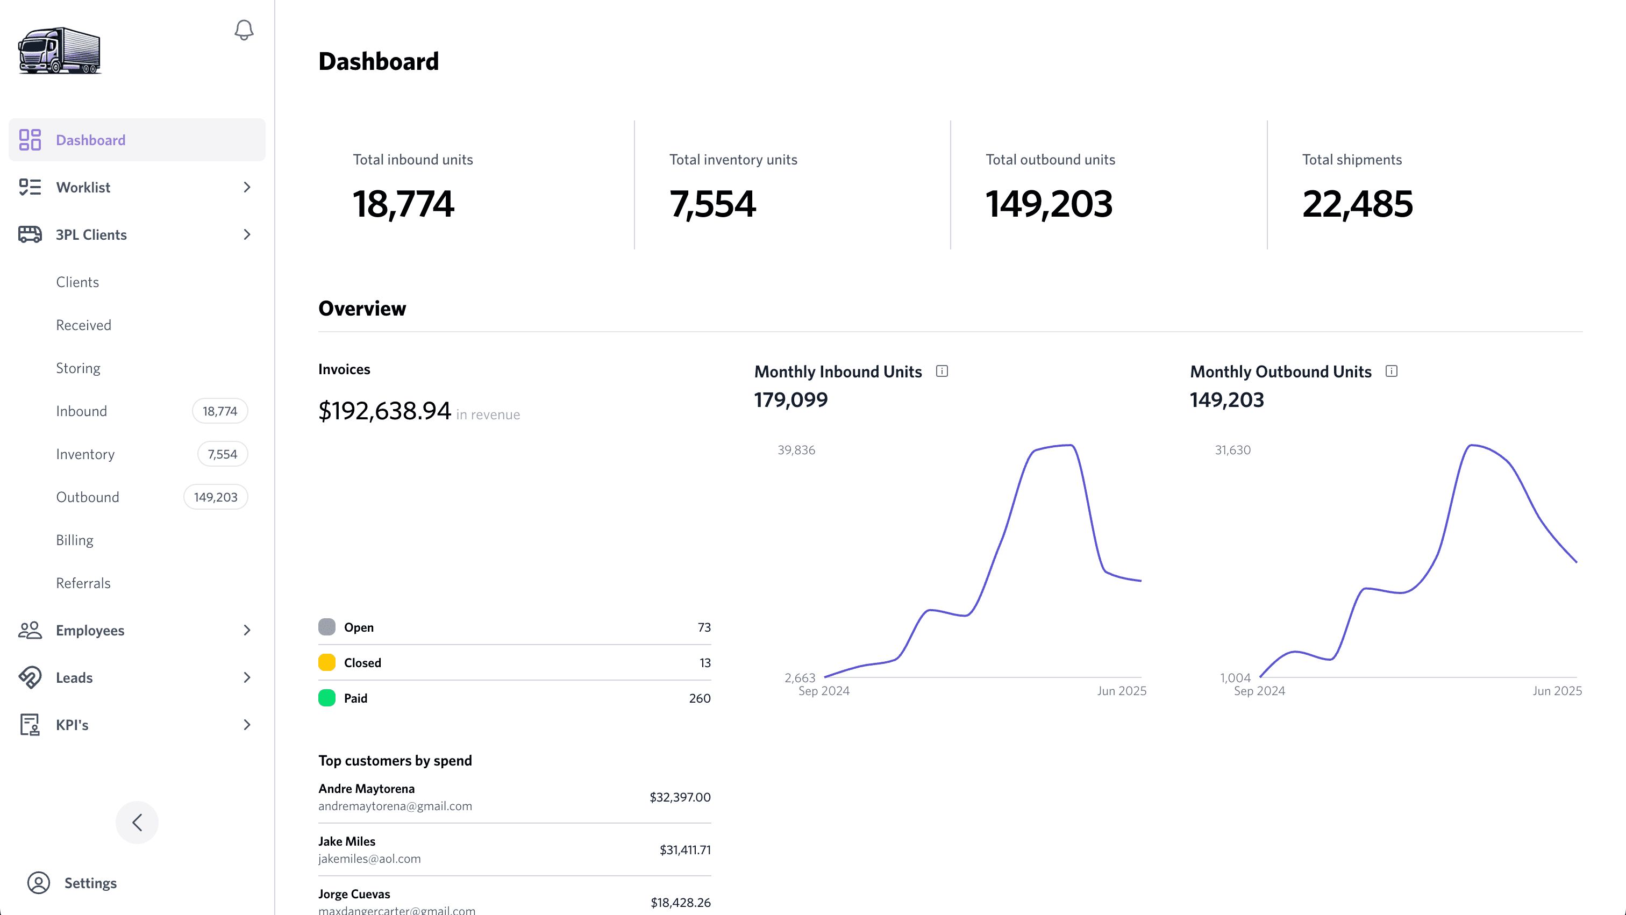
Task: Click the KPI's report icon
Action: click(x=30, y=725)
